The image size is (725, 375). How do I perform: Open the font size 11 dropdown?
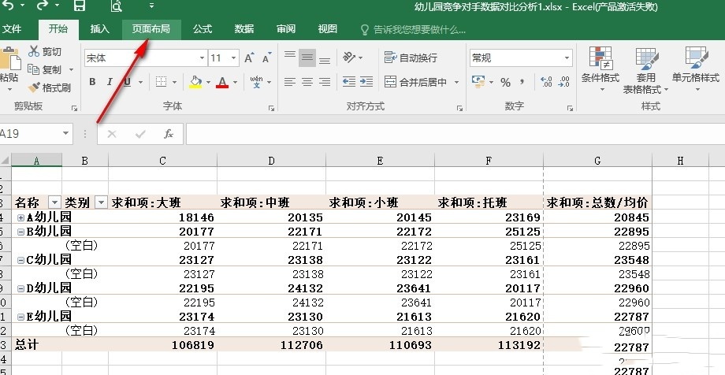click(234, 58)
